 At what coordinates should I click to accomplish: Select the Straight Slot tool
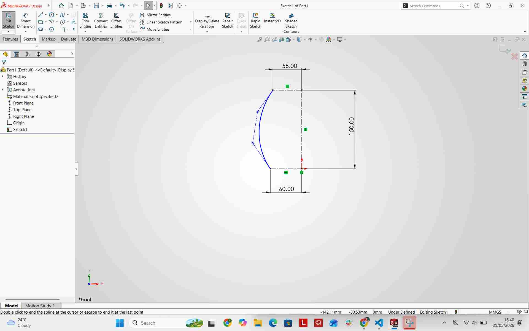point(41,29)
